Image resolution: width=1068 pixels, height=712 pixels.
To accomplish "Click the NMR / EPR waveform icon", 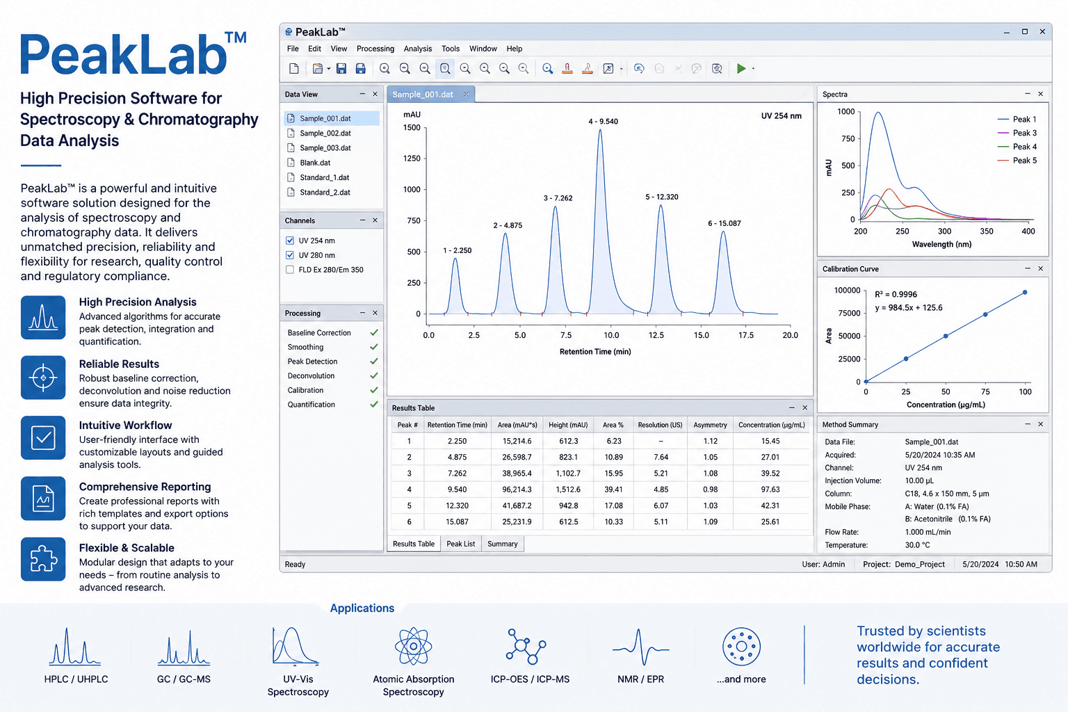I will tap(640, 648).
